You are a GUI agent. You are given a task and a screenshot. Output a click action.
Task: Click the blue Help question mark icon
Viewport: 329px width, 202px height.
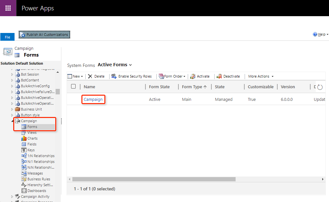coord(315,34)
